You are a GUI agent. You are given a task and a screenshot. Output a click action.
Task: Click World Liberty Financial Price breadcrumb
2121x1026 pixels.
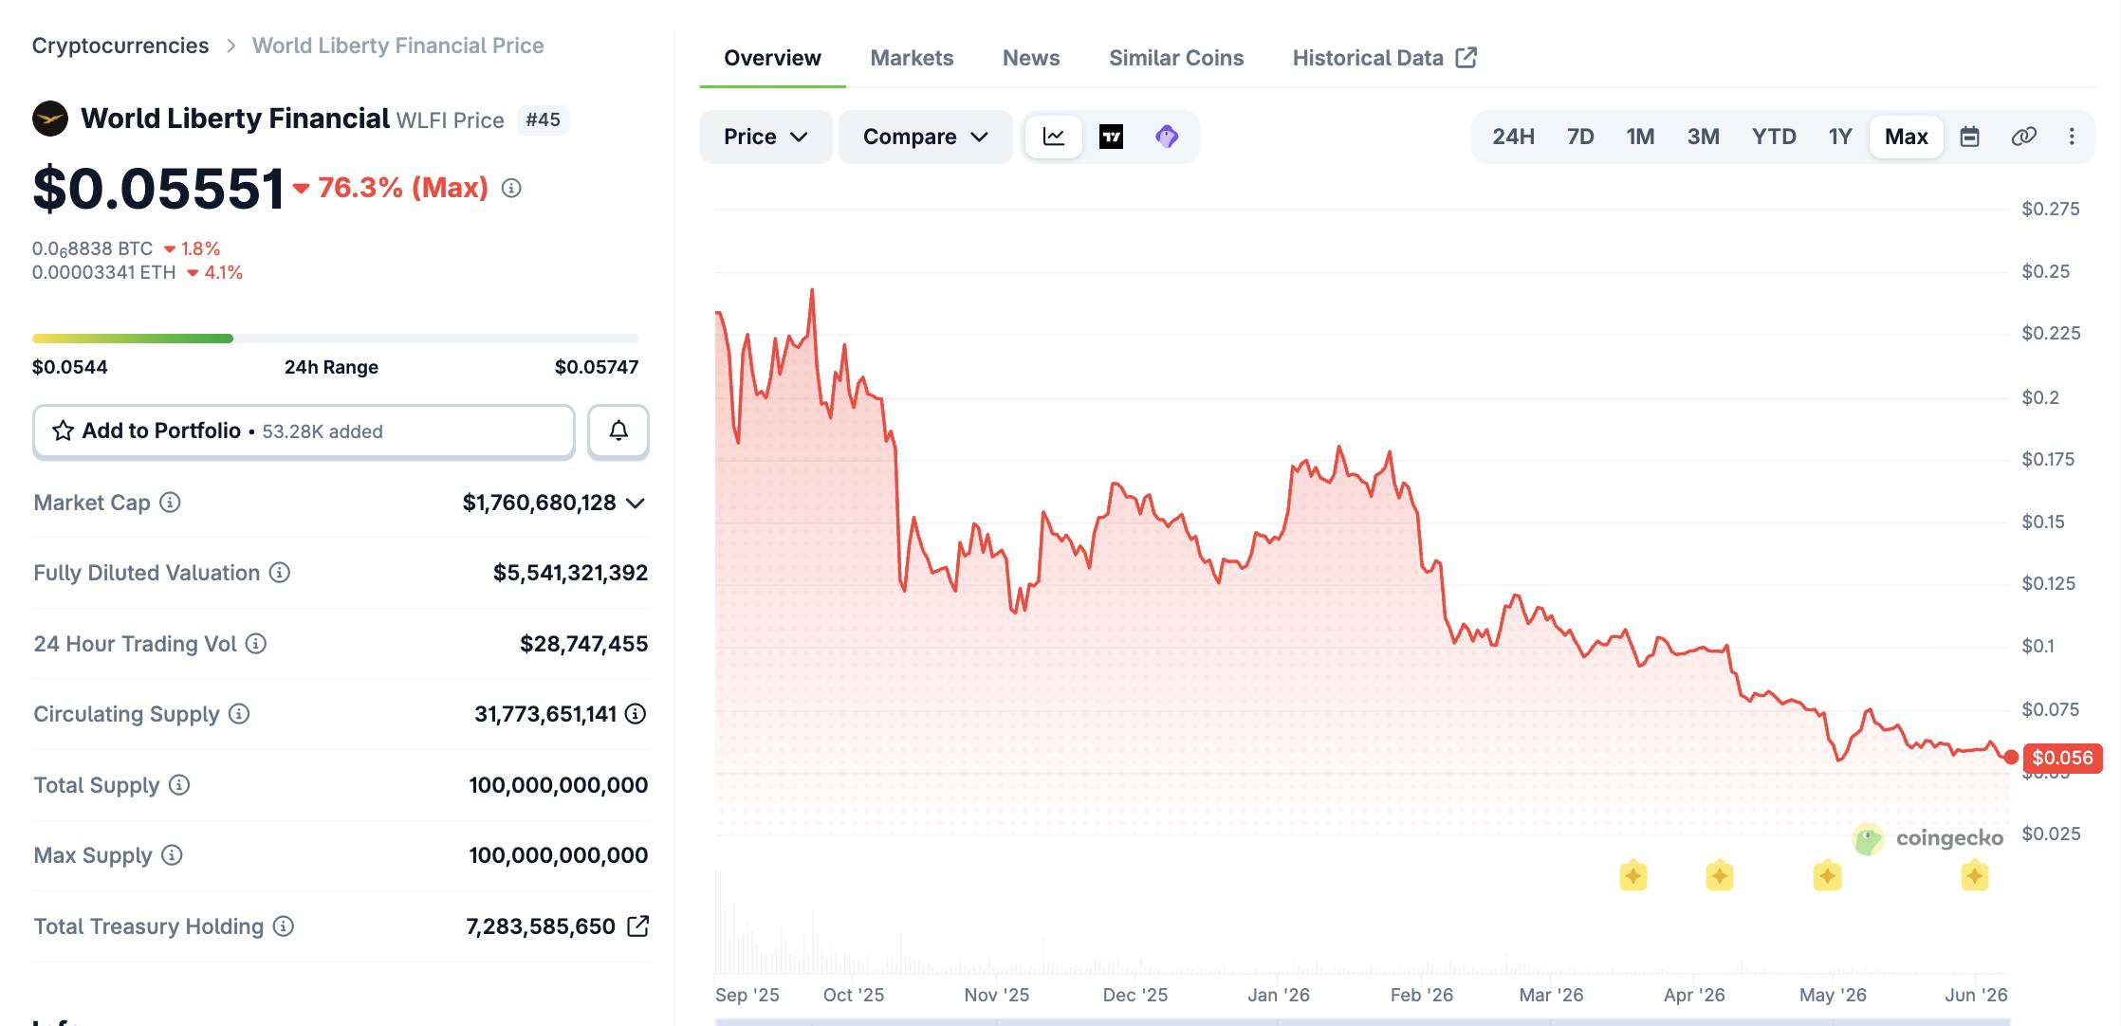click(x=397, y=46)
